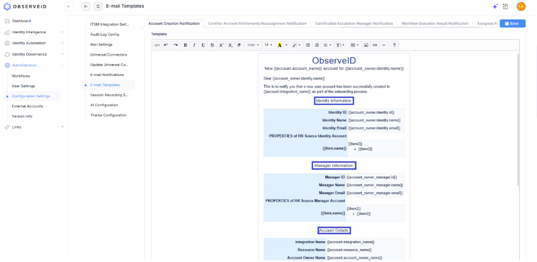Screen dimensions: 537x262
Task: Click the ObserveID logo
Action: (x=25, y=7)
